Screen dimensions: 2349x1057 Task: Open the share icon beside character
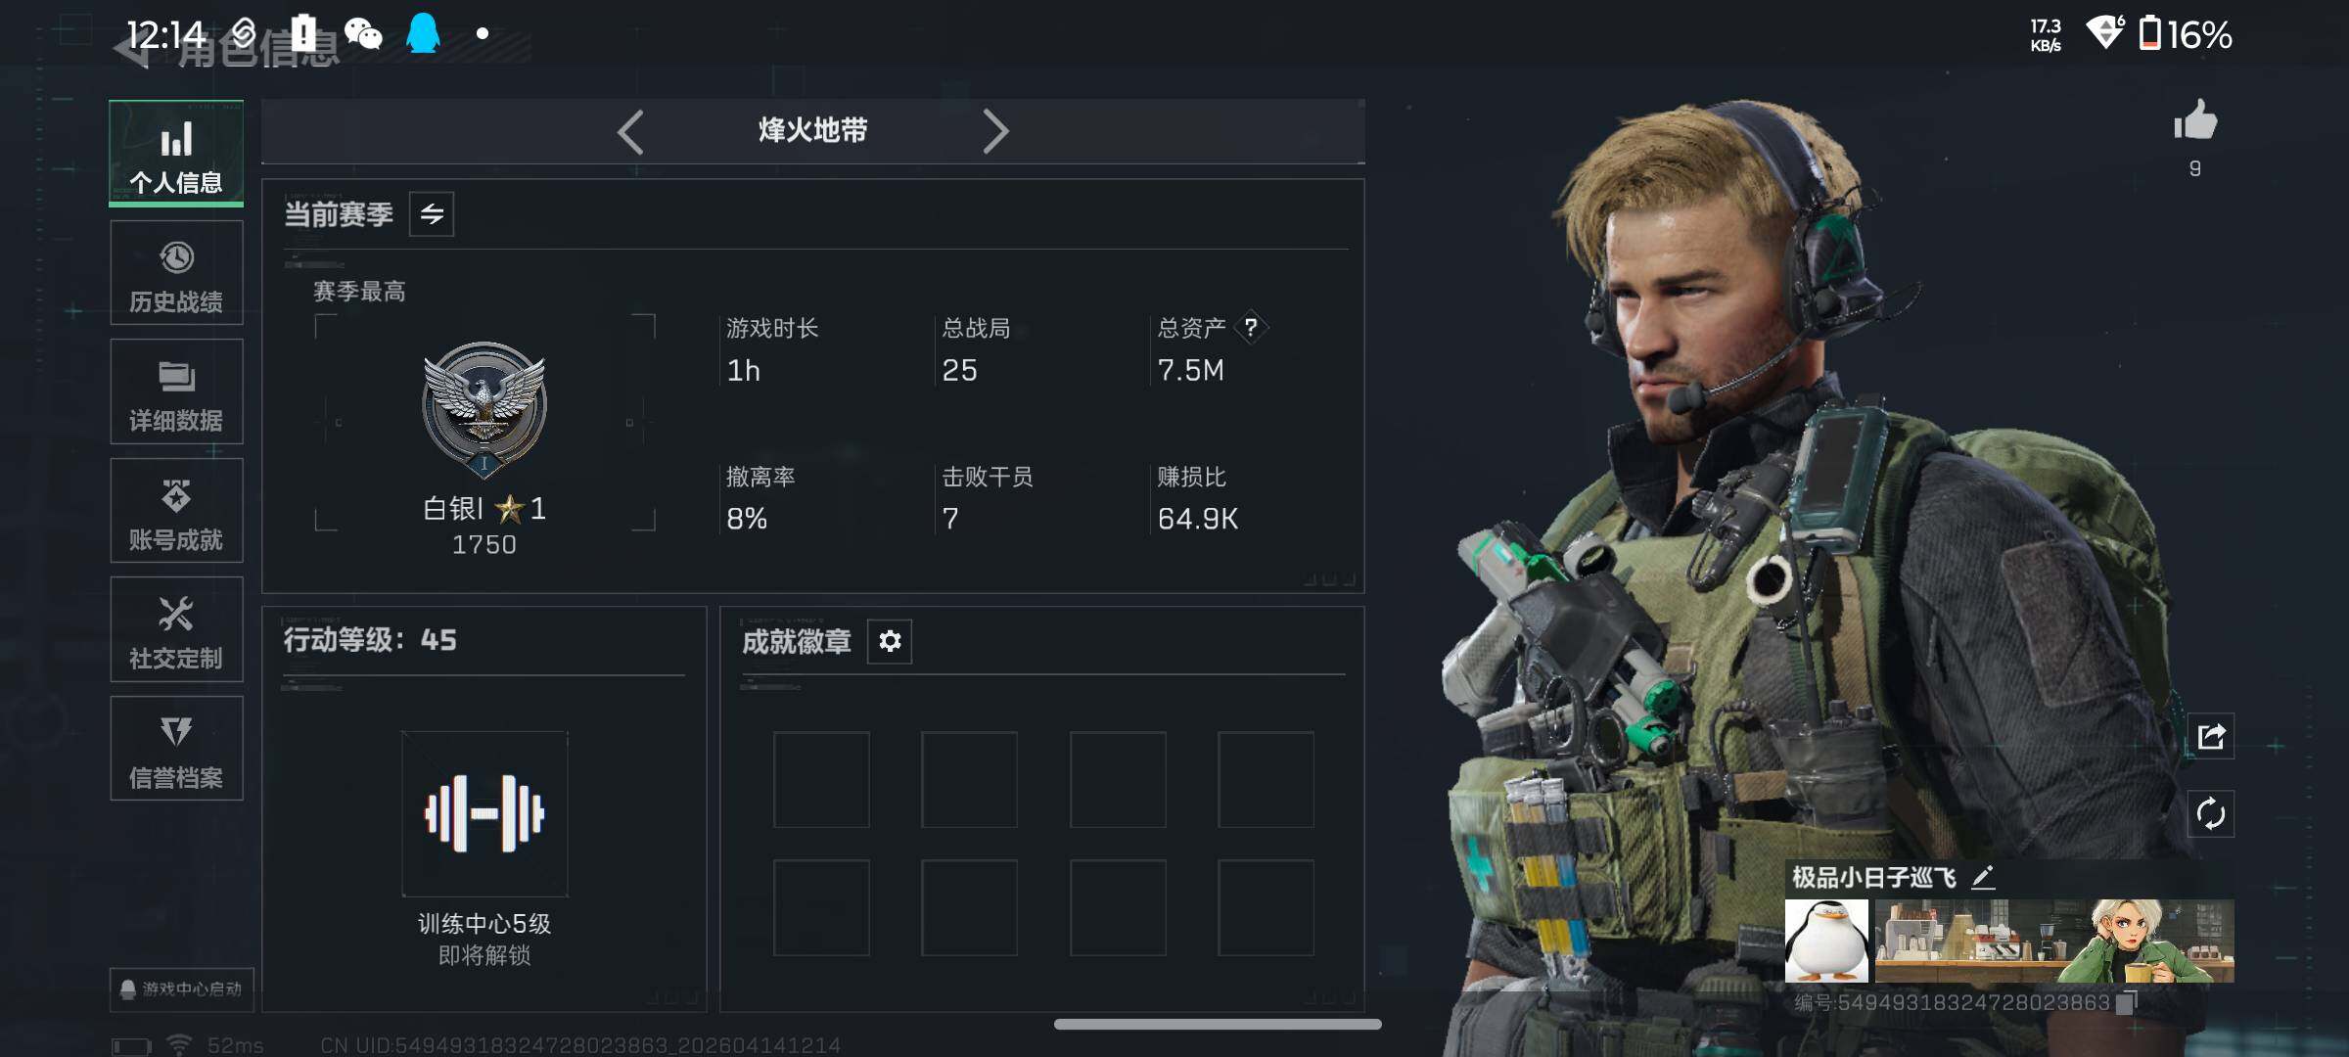[2211, 736]
